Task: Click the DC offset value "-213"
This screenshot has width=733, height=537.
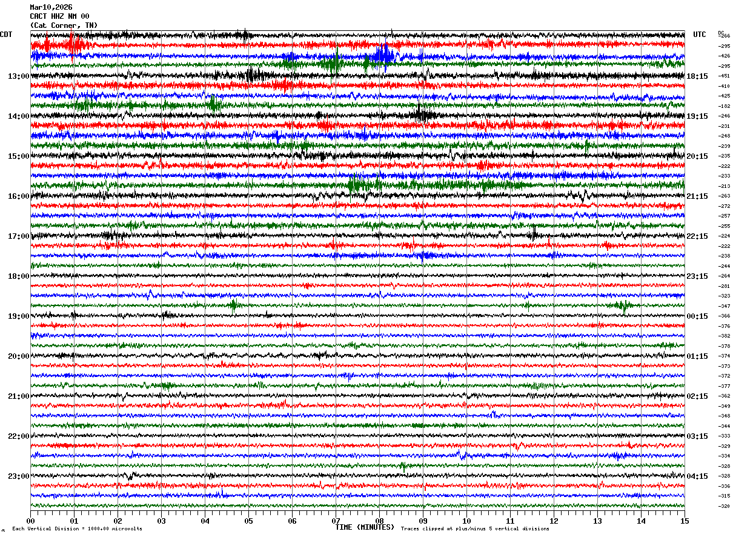Action: coord(724,186)
